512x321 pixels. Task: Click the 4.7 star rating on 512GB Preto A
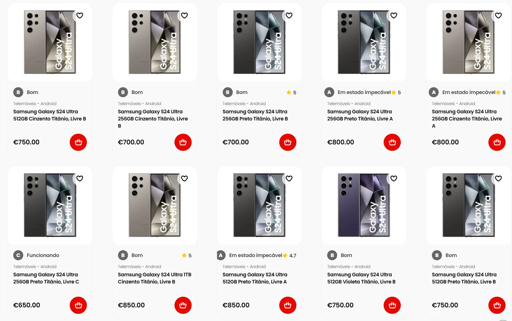290,256
